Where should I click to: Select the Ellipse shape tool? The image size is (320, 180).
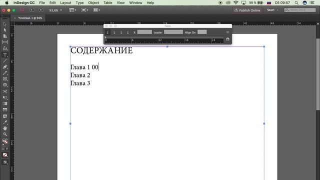(x=5, y=85)
